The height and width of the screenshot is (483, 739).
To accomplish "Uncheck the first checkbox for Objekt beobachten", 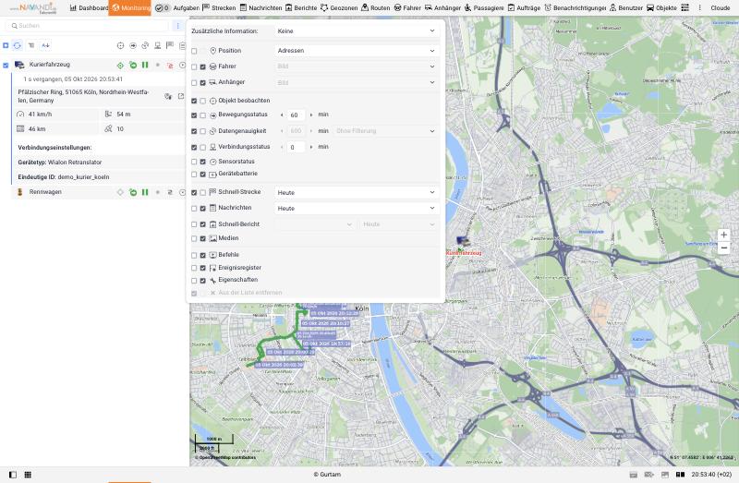I will click(x=194, y=101).
